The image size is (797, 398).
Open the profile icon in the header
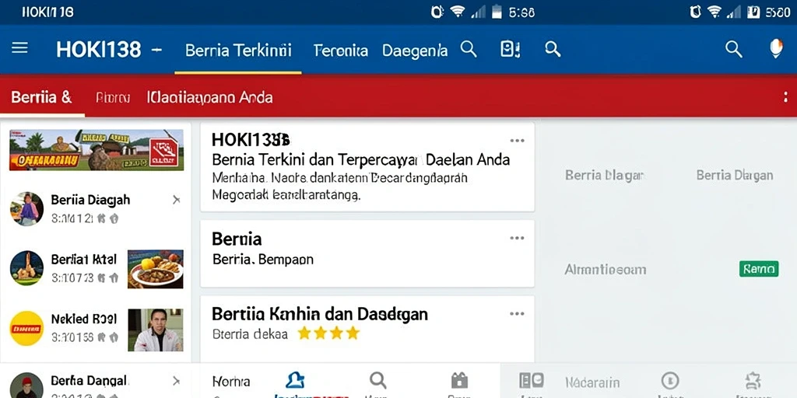[x=776, y=49]
